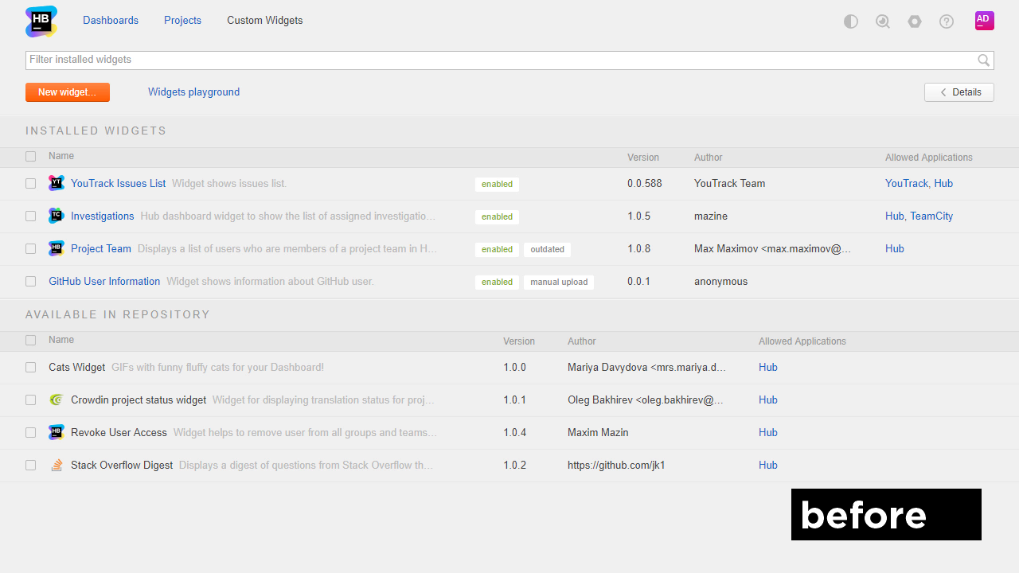
Task: Expand the Details side panel
Action: click(958, 92)
